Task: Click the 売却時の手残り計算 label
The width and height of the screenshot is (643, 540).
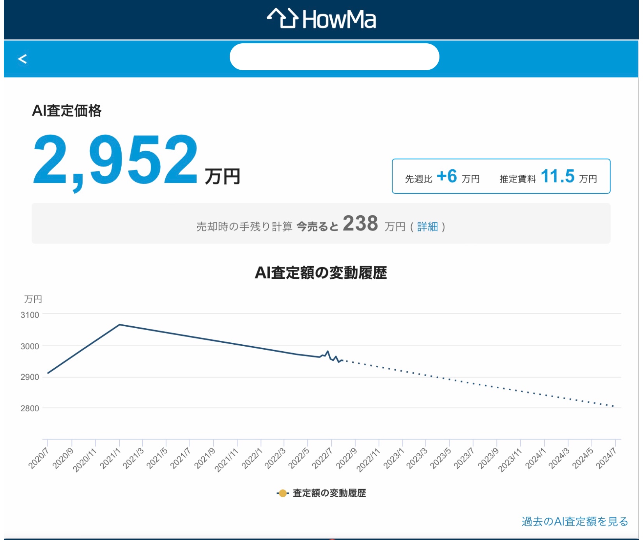Action: click(x=244, y=227)
